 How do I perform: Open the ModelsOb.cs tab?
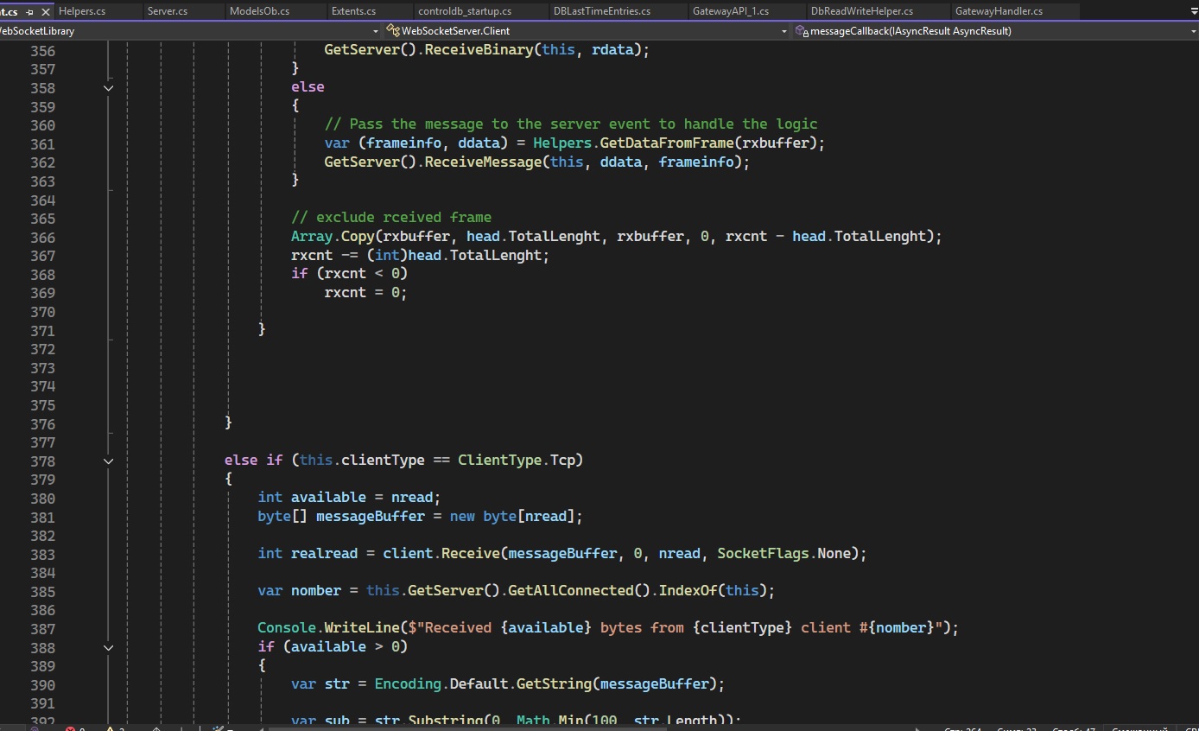point(259,11)
